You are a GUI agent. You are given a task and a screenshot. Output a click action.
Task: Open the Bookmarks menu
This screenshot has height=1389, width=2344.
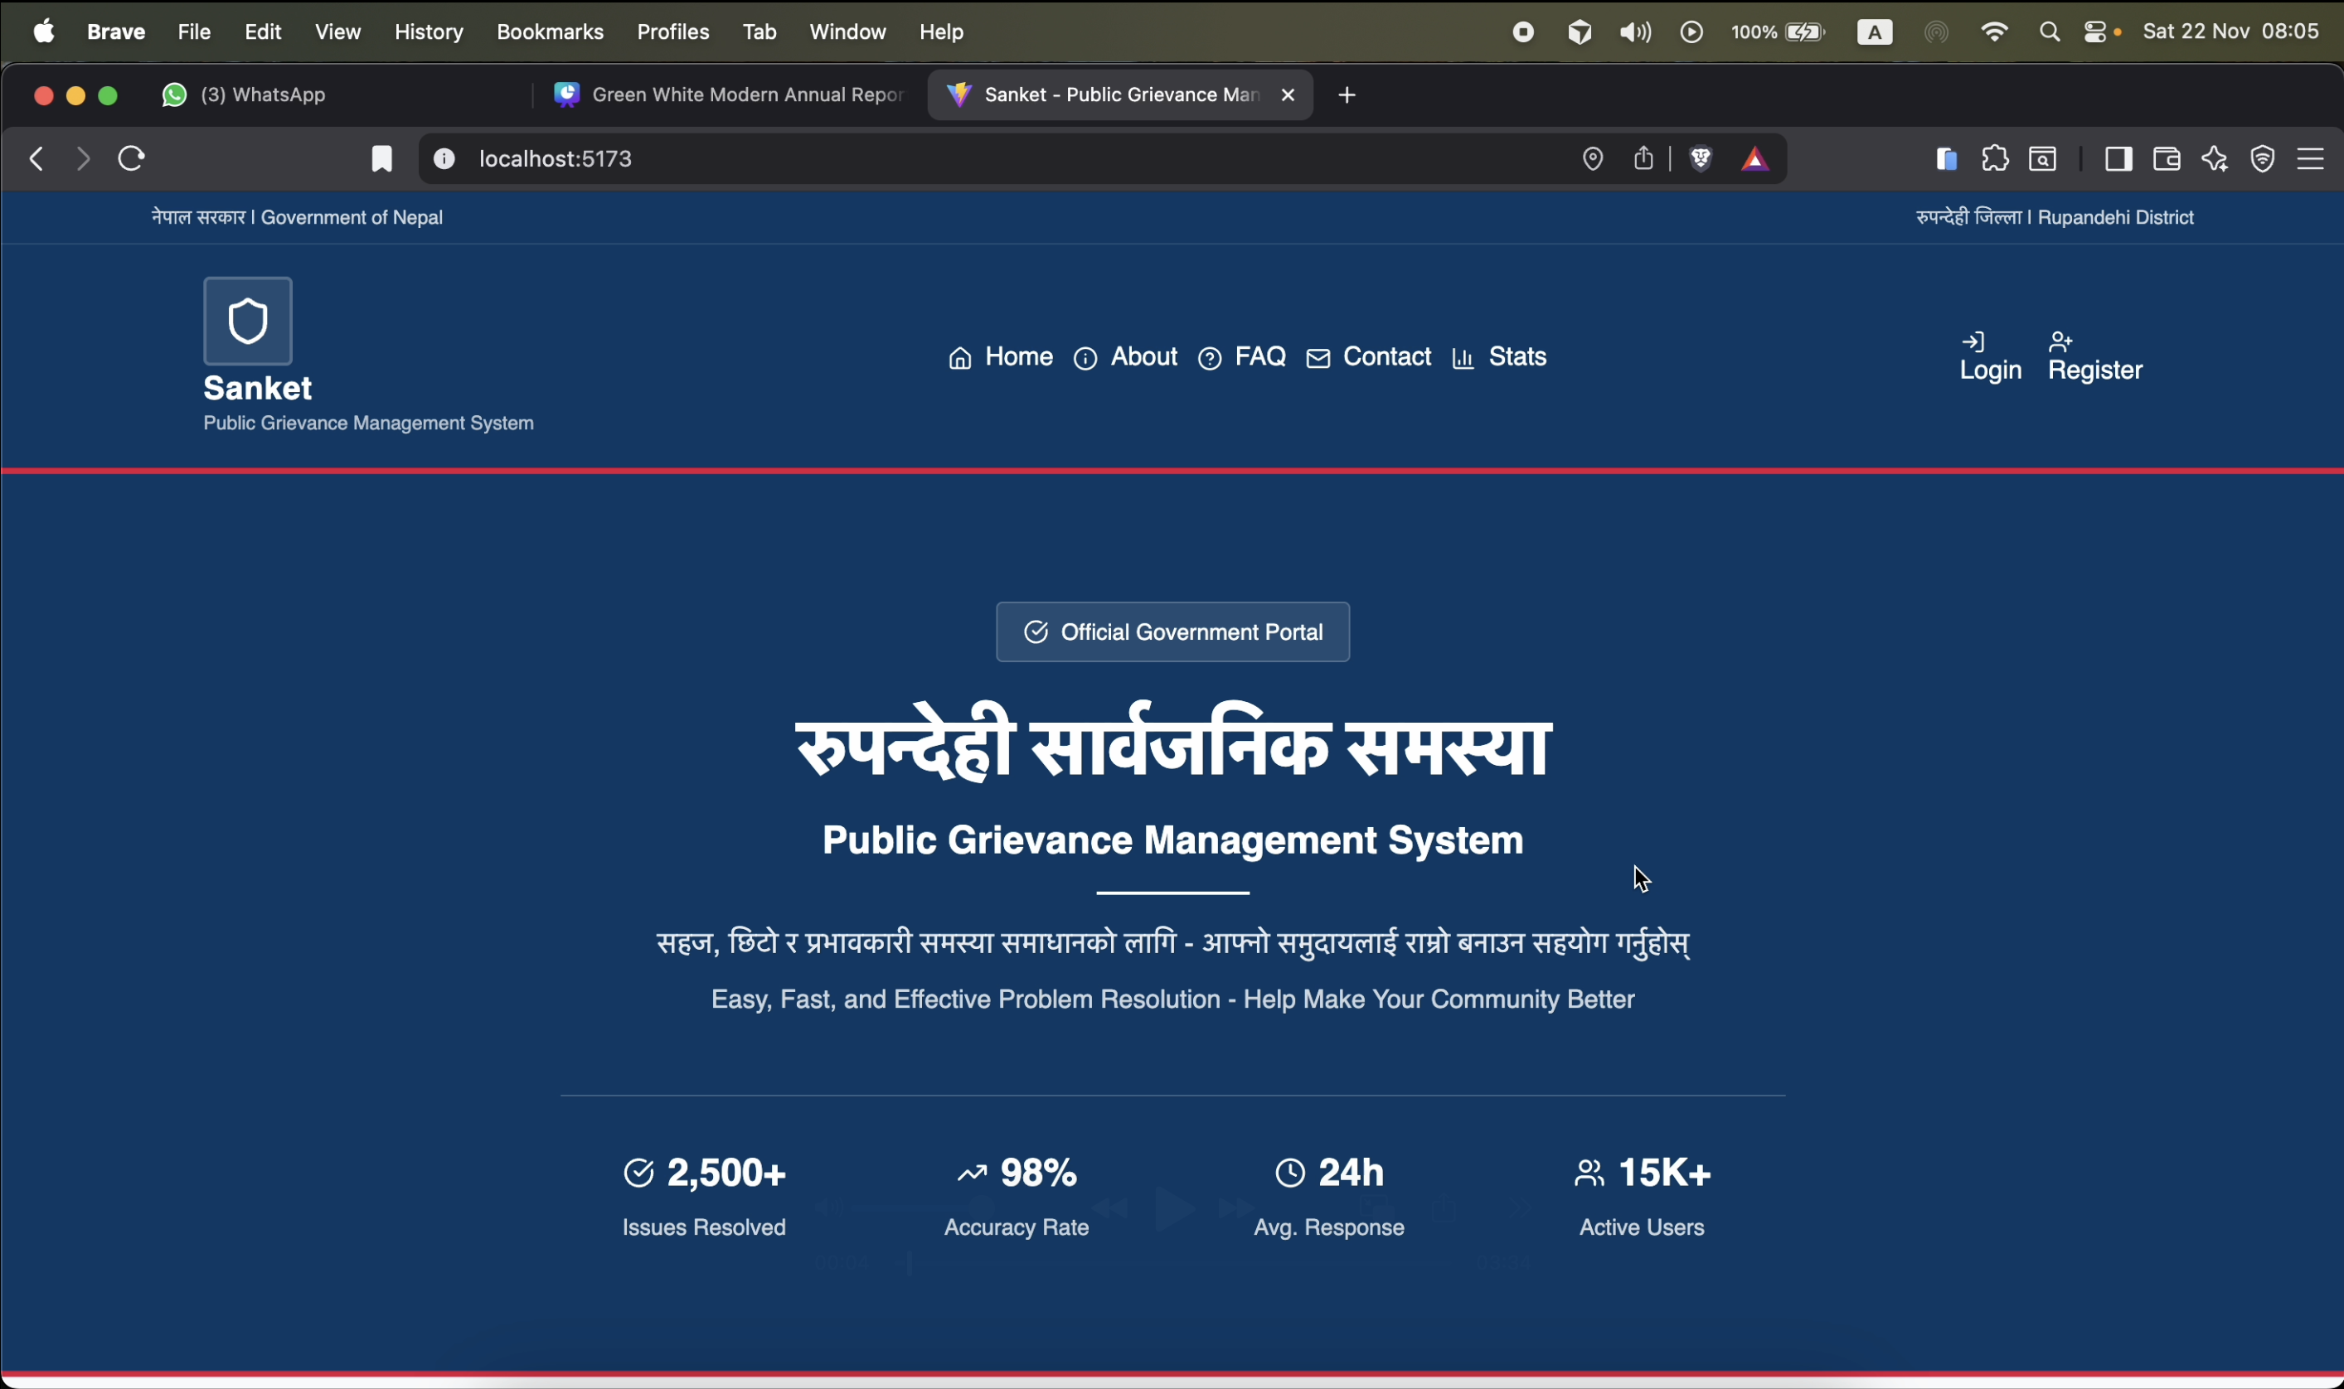pyautogui.click(x=550, y=33)
